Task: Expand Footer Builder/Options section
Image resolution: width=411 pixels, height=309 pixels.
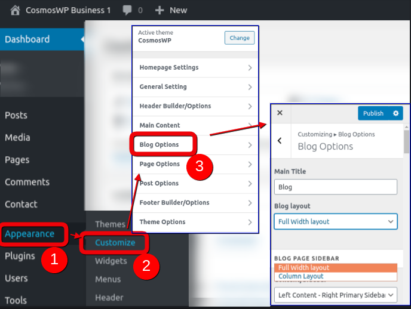Action: [x=195, y=203]
